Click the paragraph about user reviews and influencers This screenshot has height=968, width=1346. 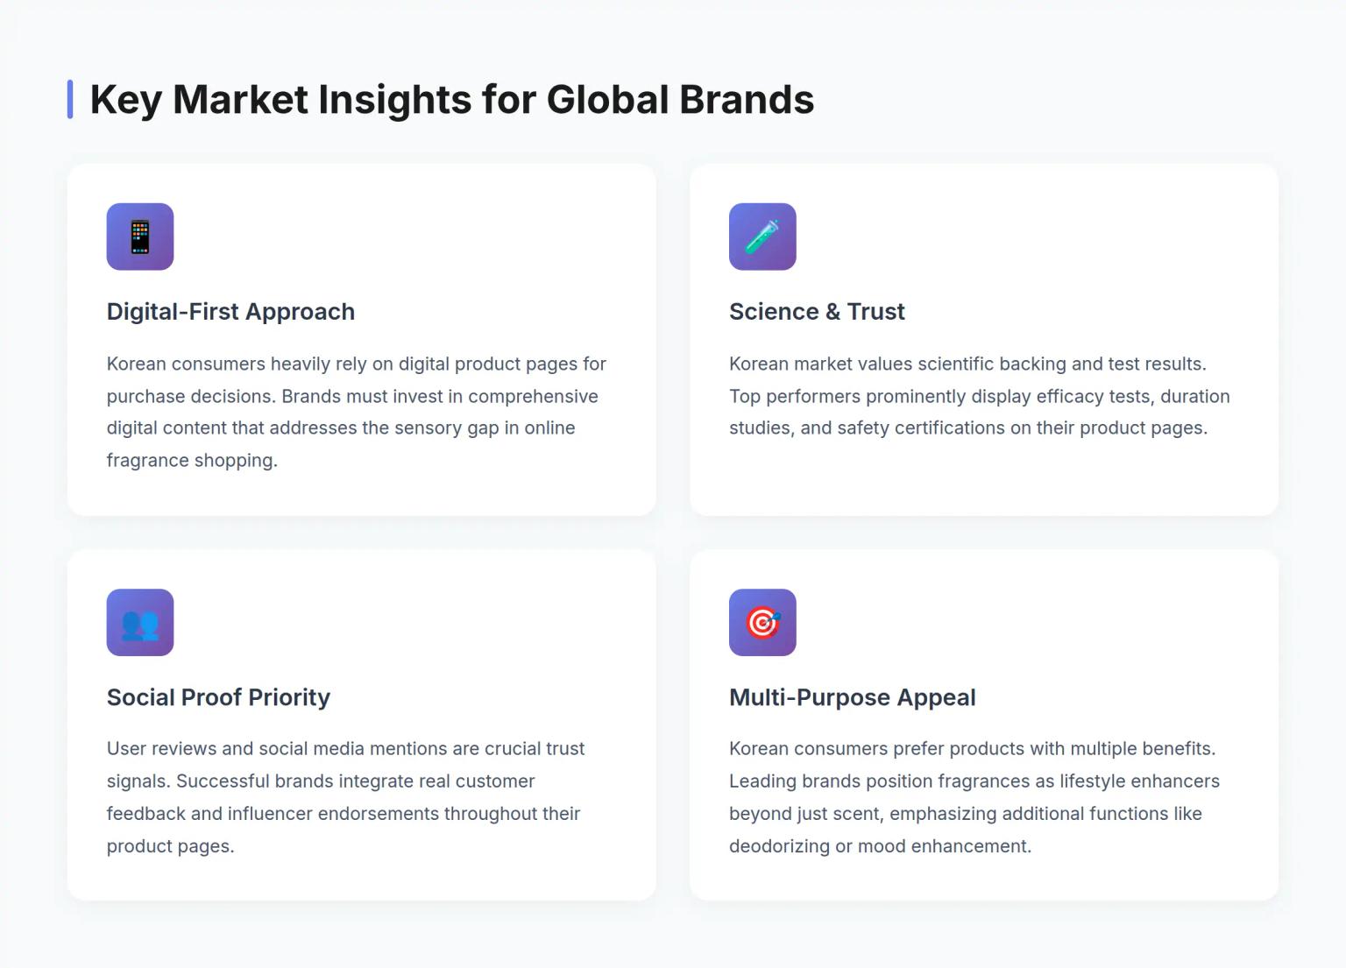pos(345,797)
